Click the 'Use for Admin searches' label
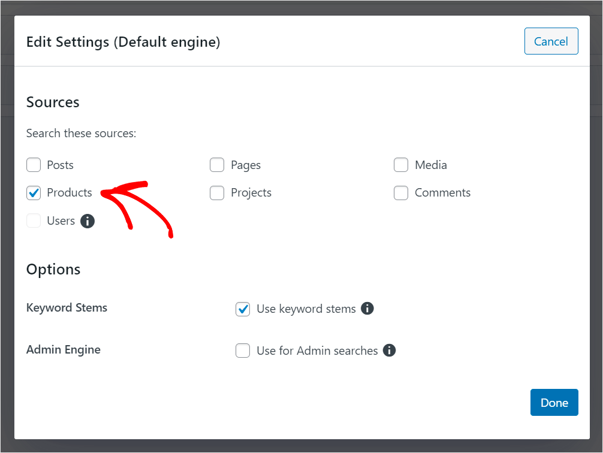Image resolution: width=603 pixels, height=453 pixels. pyautogui.click(x=317, y=351)
